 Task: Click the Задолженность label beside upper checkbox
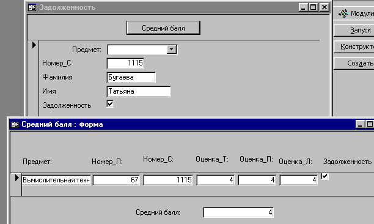[x=67, y=105]
